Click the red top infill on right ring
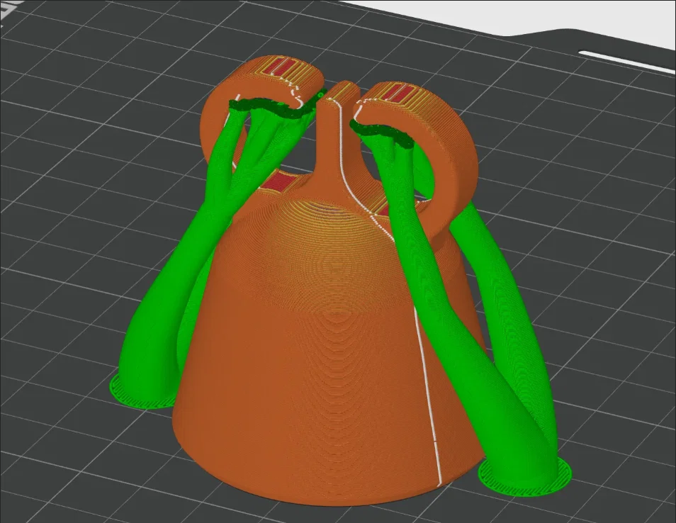 [x=400, y=93]
